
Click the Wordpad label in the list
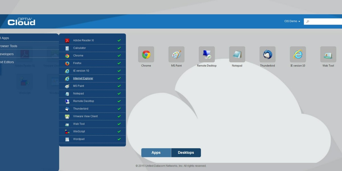tap(79, 139)
